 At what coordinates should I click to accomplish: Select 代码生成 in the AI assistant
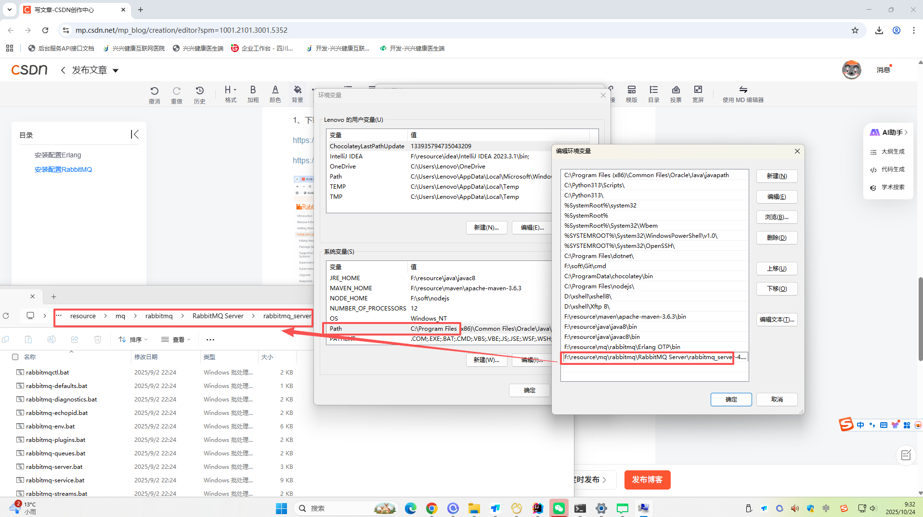click(888, 169)
